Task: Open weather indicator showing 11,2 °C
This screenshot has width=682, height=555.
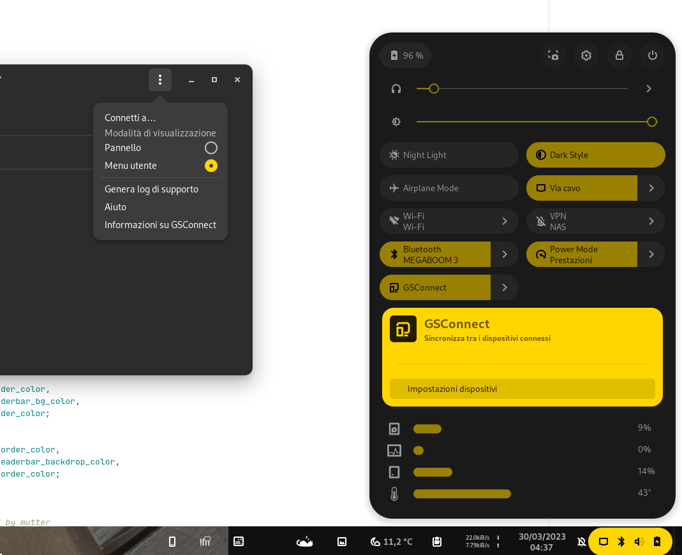Action: [x=391, y=542]
